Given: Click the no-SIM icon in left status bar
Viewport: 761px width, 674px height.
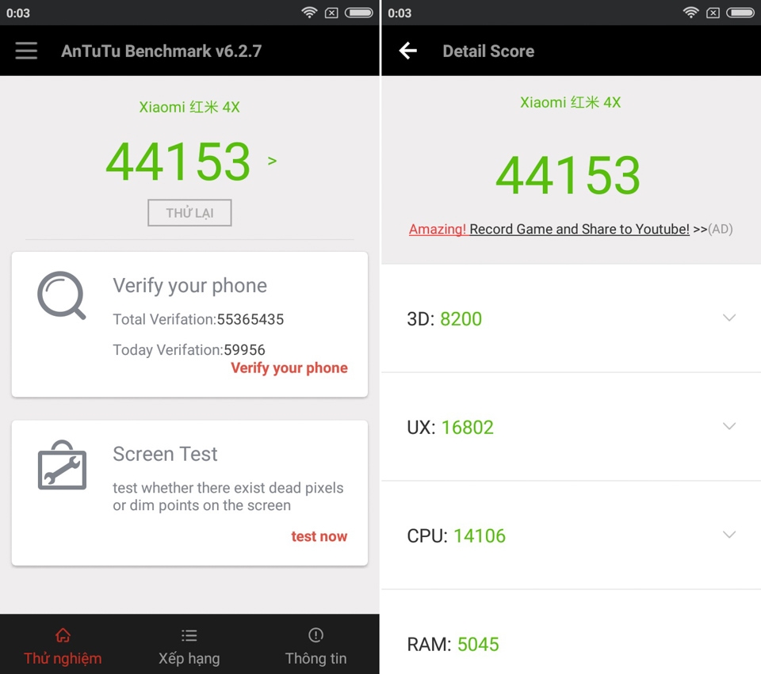Looking at the screenshot, I should [x=331, y=13].
